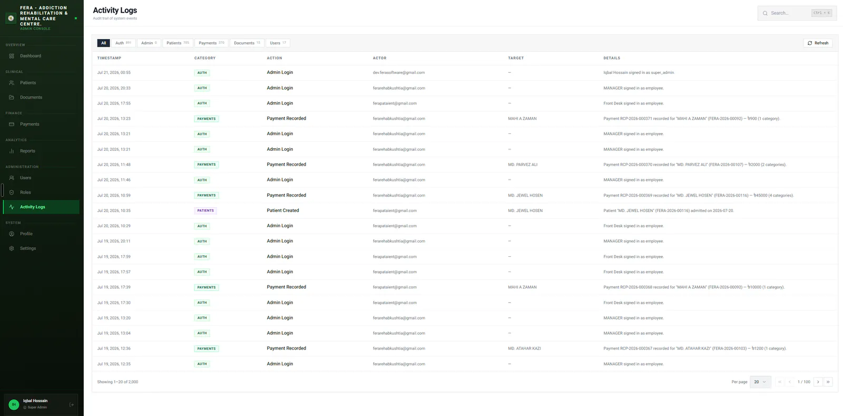Click target MAHI A ZAMAN in 17:39 row
The width and height of the screenshot is (843, 416).
[522, 287]
